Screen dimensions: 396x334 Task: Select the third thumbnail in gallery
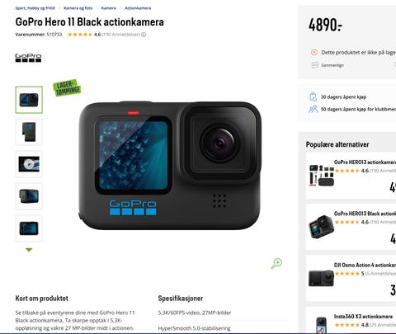(29, 164)
